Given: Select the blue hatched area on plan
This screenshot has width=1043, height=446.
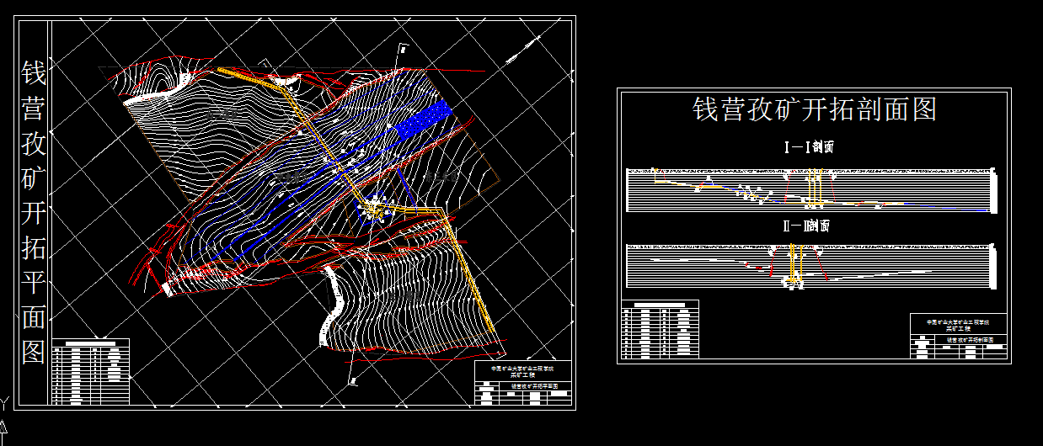Looking at the screenshot, I should pyautogui.click(x=424, y=118).
